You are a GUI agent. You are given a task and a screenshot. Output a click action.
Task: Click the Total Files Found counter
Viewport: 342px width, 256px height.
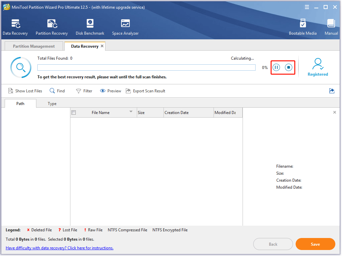click(x=55, y=58)
